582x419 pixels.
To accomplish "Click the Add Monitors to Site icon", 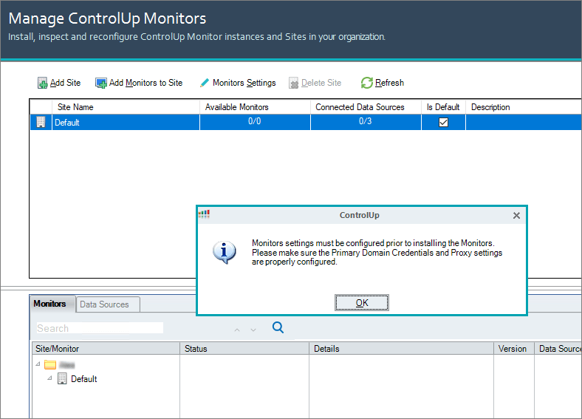I will 101,83.
